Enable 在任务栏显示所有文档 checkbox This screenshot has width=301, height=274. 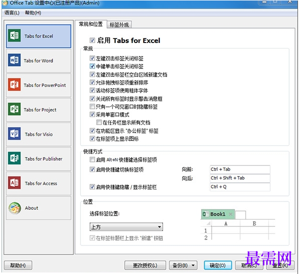coord(99,122)
